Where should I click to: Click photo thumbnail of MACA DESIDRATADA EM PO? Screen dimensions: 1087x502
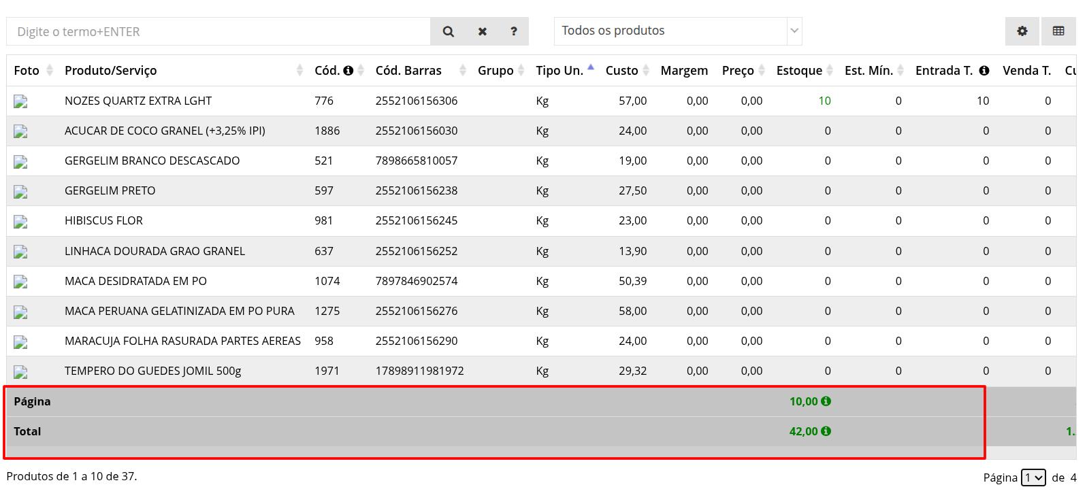(x=20, y=282)
